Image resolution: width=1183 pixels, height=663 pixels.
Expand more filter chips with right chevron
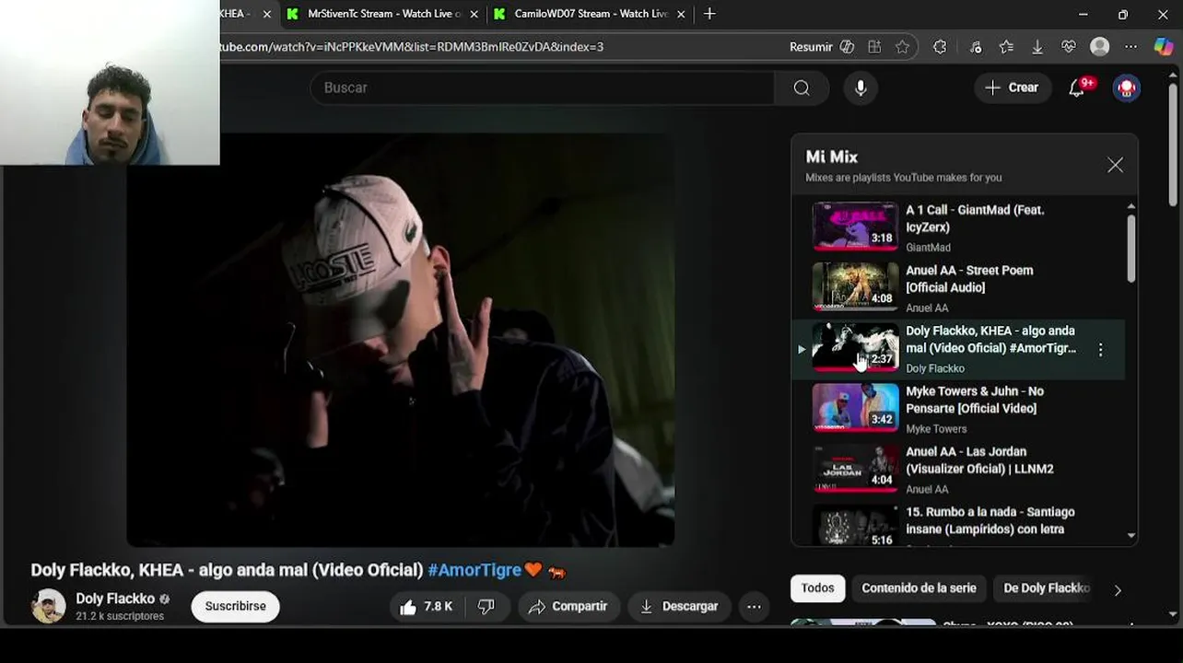coord(1118,590)
